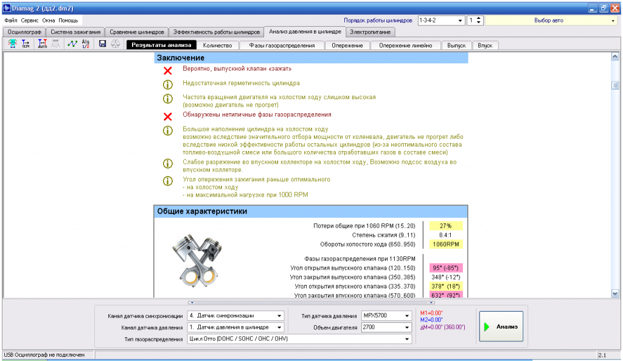Switch to the Осциллограф tab
The height and width of the screenshot is (361, 623).
point(24,32)
